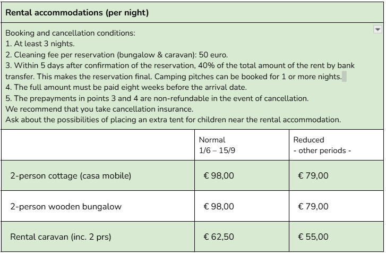This screenshot has height=253, width=386.
Task: Select the extra tent for children sentence
Action: (173, 120)
